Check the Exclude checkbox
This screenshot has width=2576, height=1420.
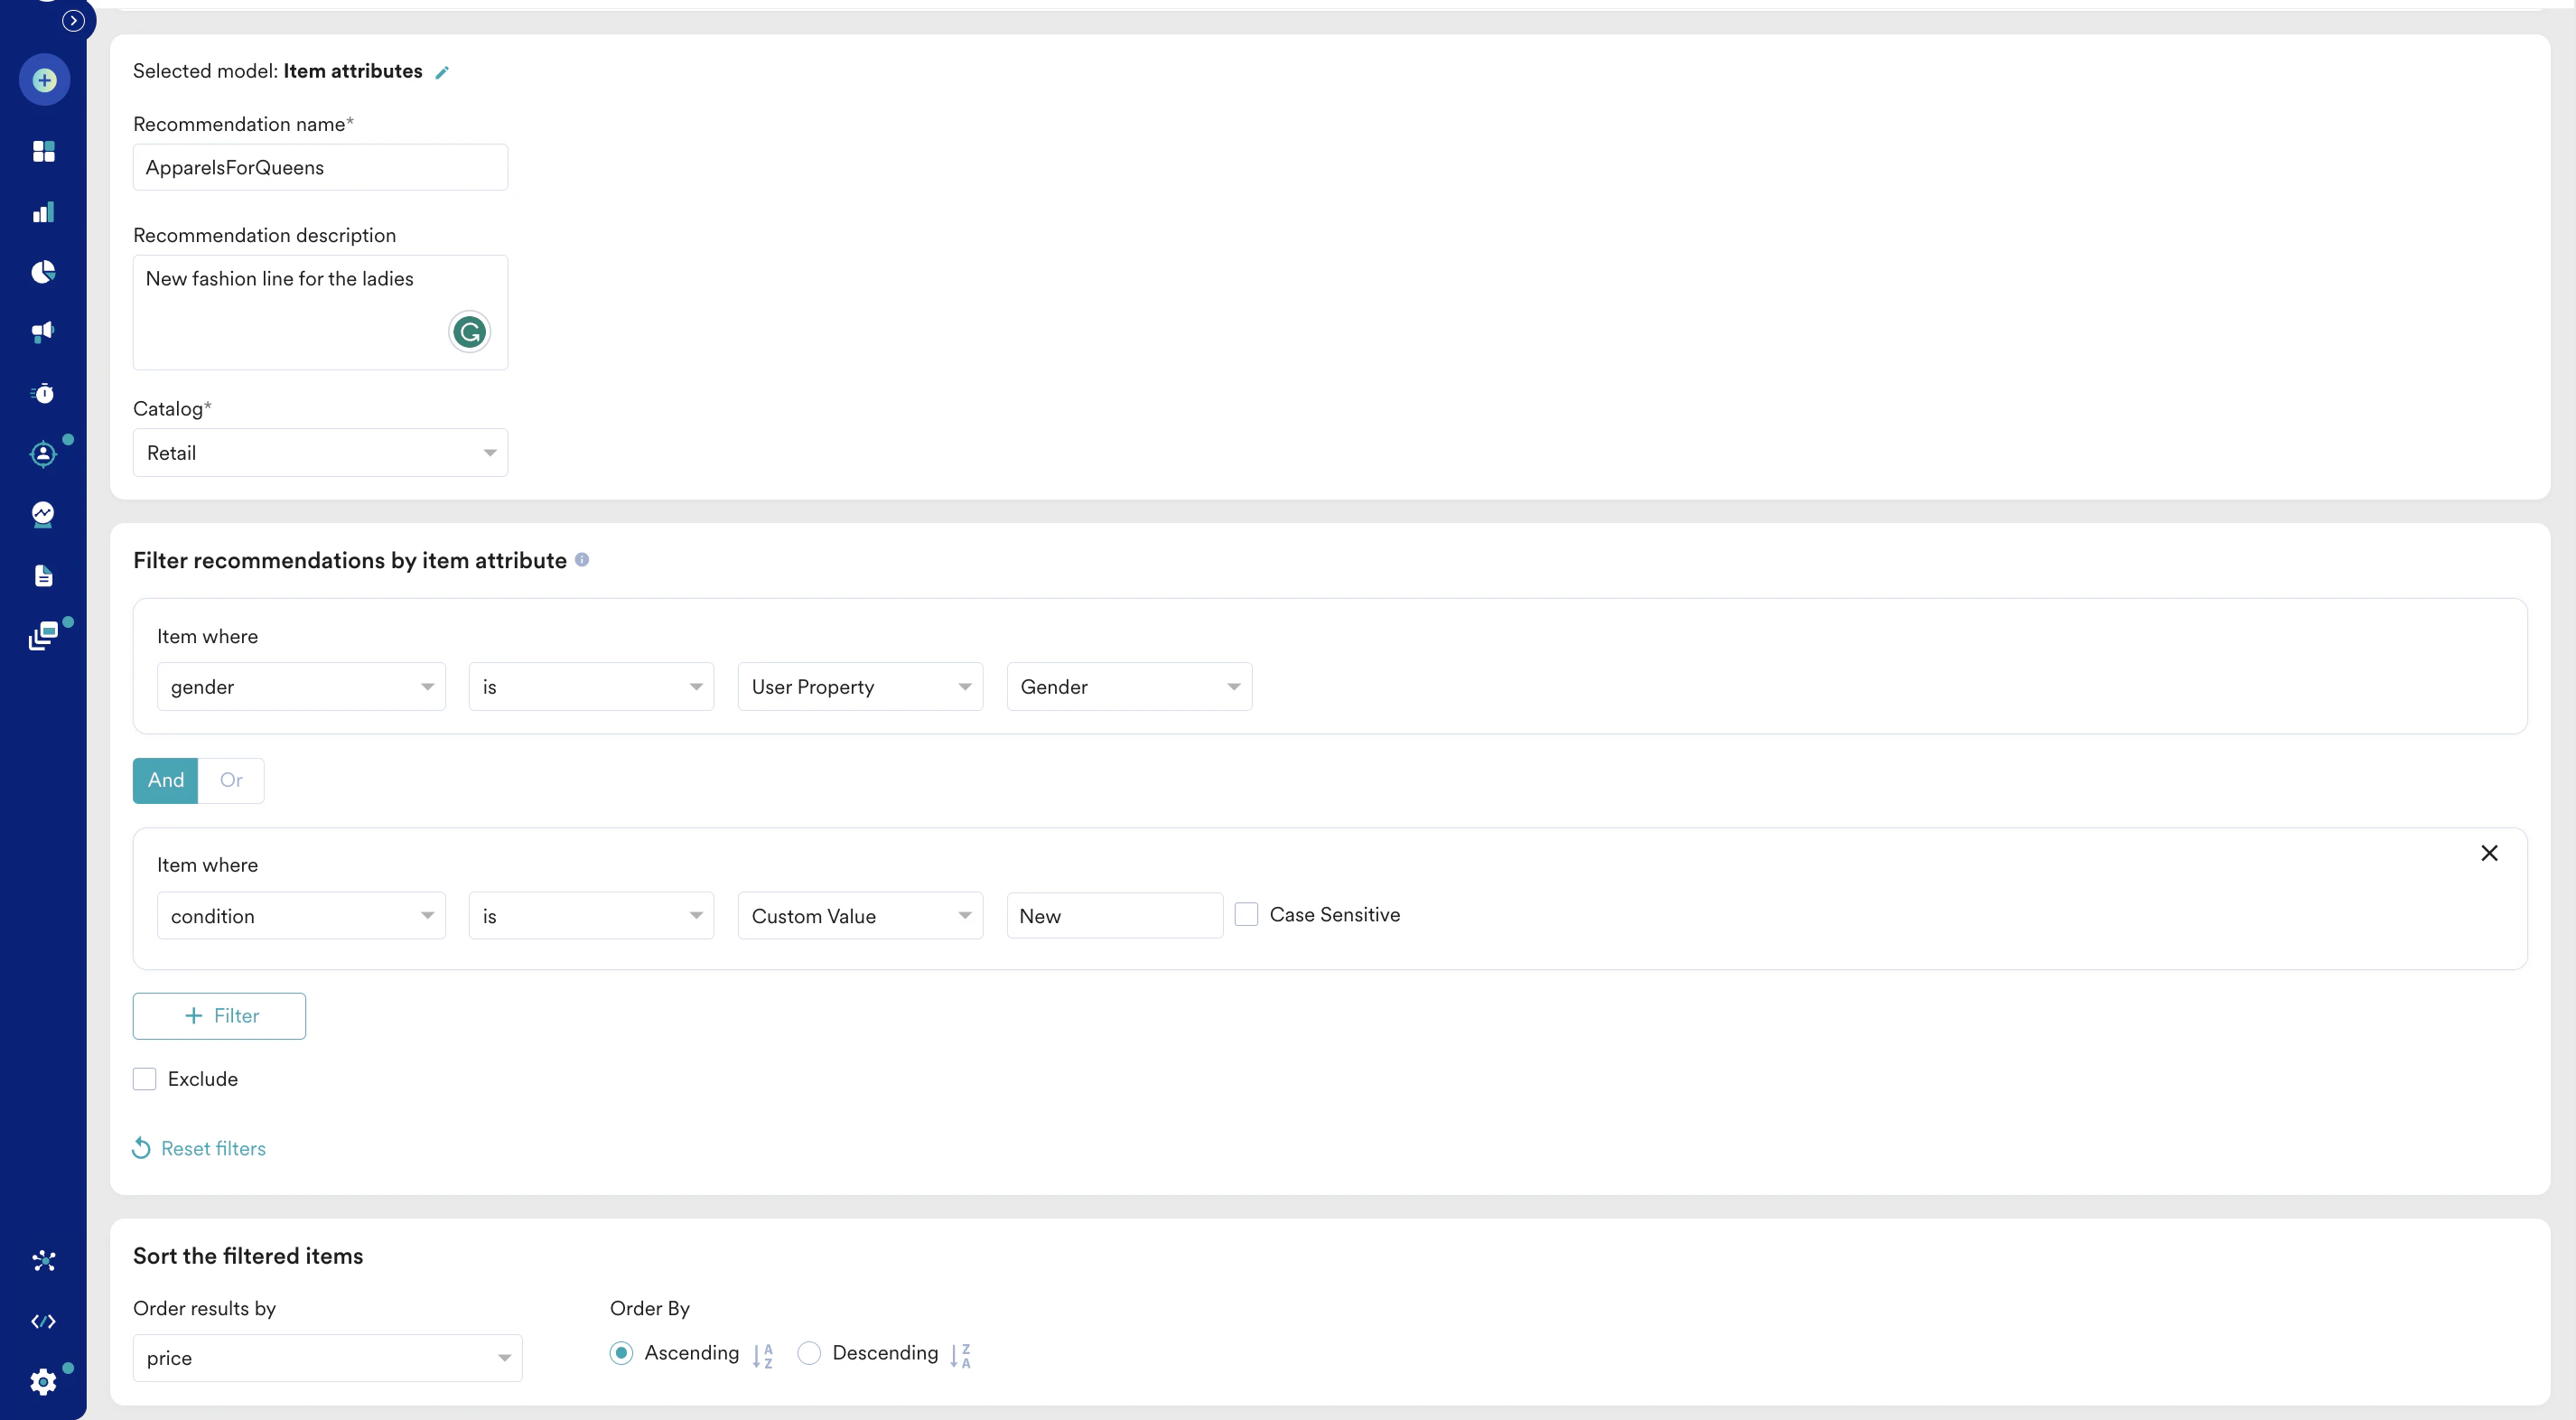pyautogui.click(x=145, y=1079)
